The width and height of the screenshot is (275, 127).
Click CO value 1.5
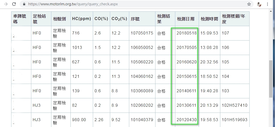(x=97, y=47)
